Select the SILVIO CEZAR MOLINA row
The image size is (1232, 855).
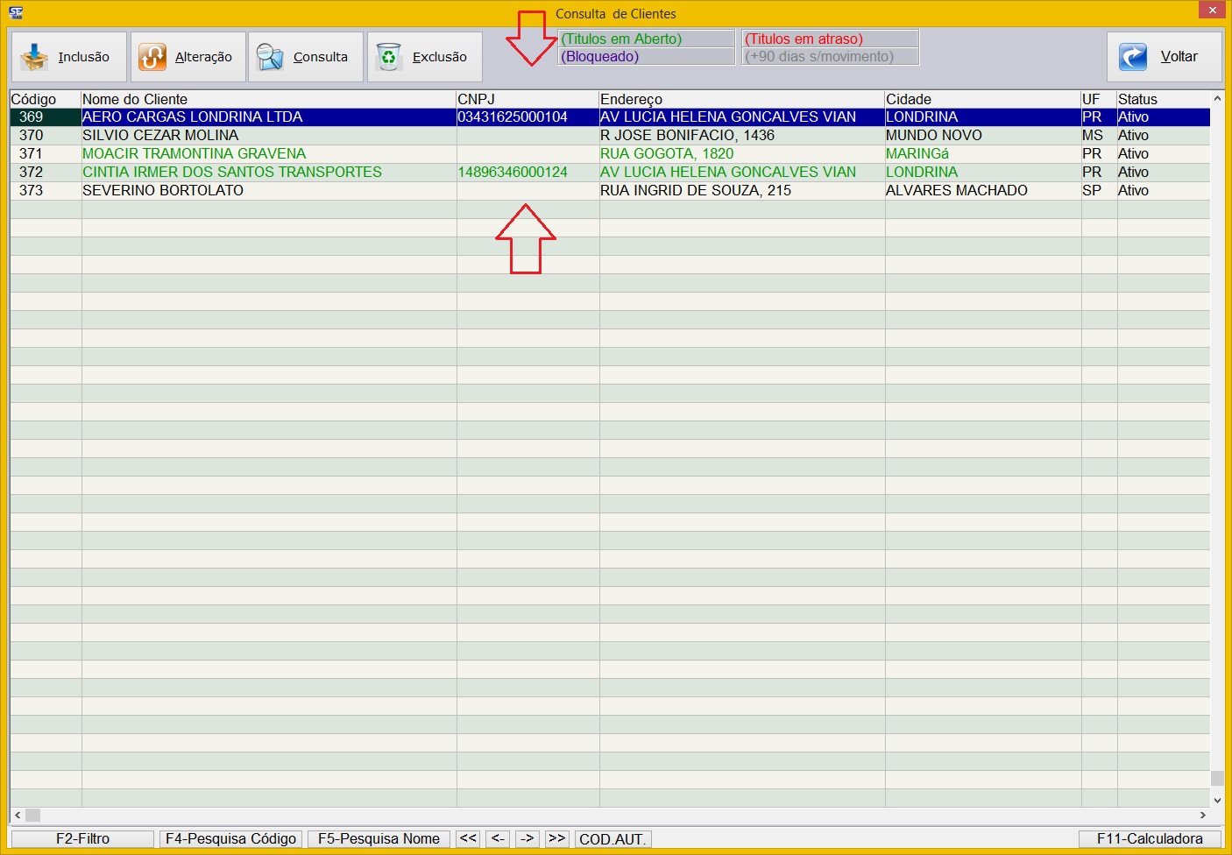click(x=160, y=135)
